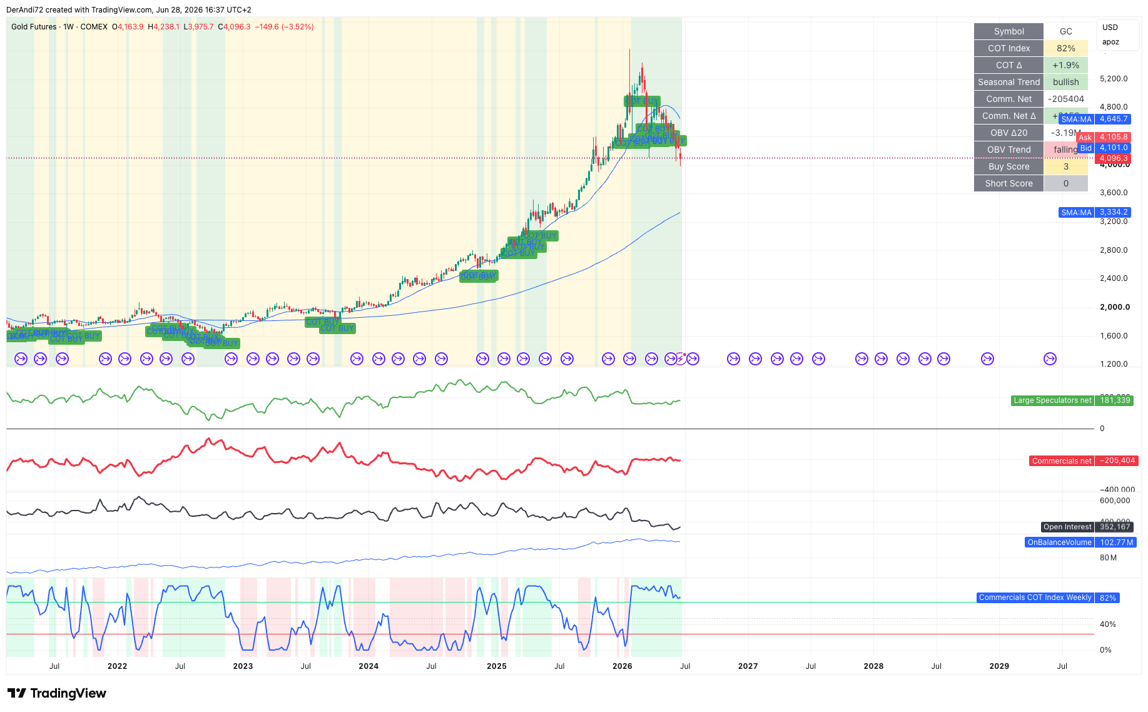Select the 102.77M OnBalanceVolume value
1148x712 pixels.
pyautogui.click(x=1117, y=542)
